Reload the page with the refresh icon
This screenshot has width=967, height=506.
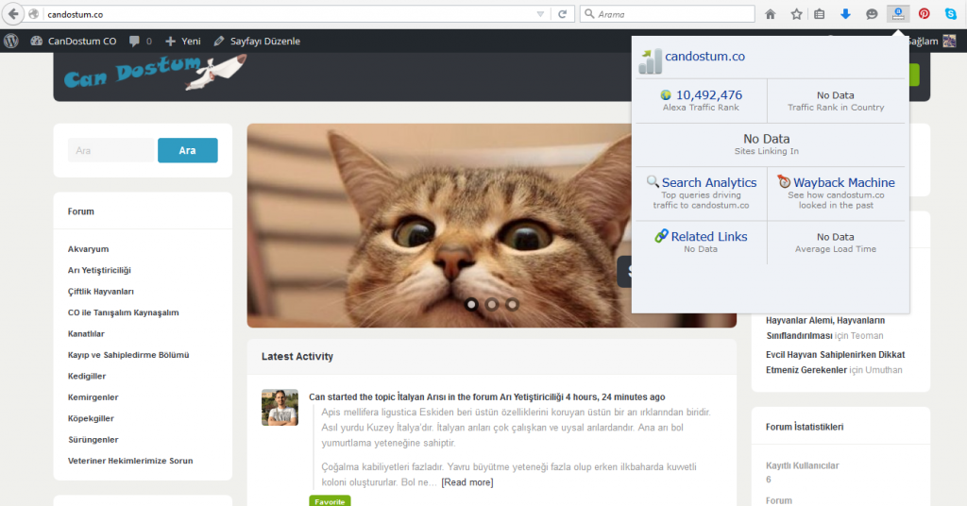(x=562, y=14)
